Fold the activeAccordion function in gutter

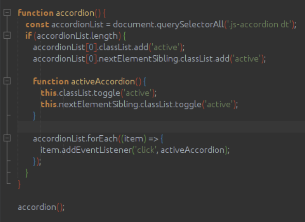[7, 81]
